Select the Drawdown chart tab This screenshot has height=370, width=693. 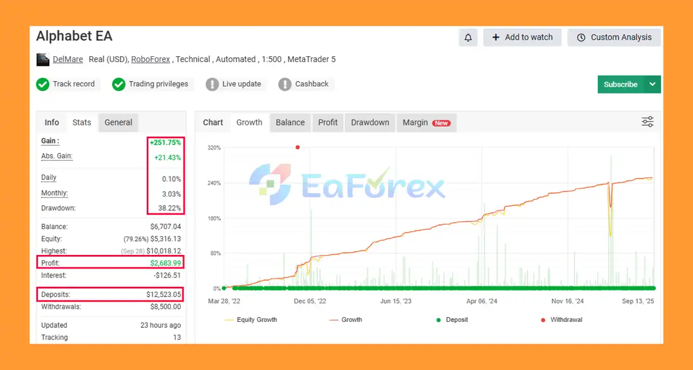[370, 123]
